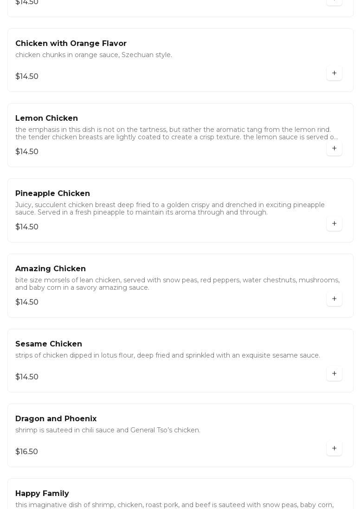Click plus icon for Lemon Chicken
This screenshot has width=361, height=509.
(334, 149)
